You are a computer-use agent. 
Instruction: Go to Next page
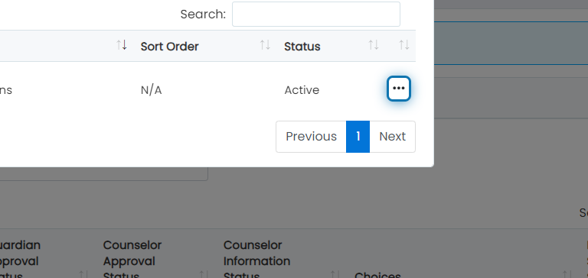[x=392, y=137]
